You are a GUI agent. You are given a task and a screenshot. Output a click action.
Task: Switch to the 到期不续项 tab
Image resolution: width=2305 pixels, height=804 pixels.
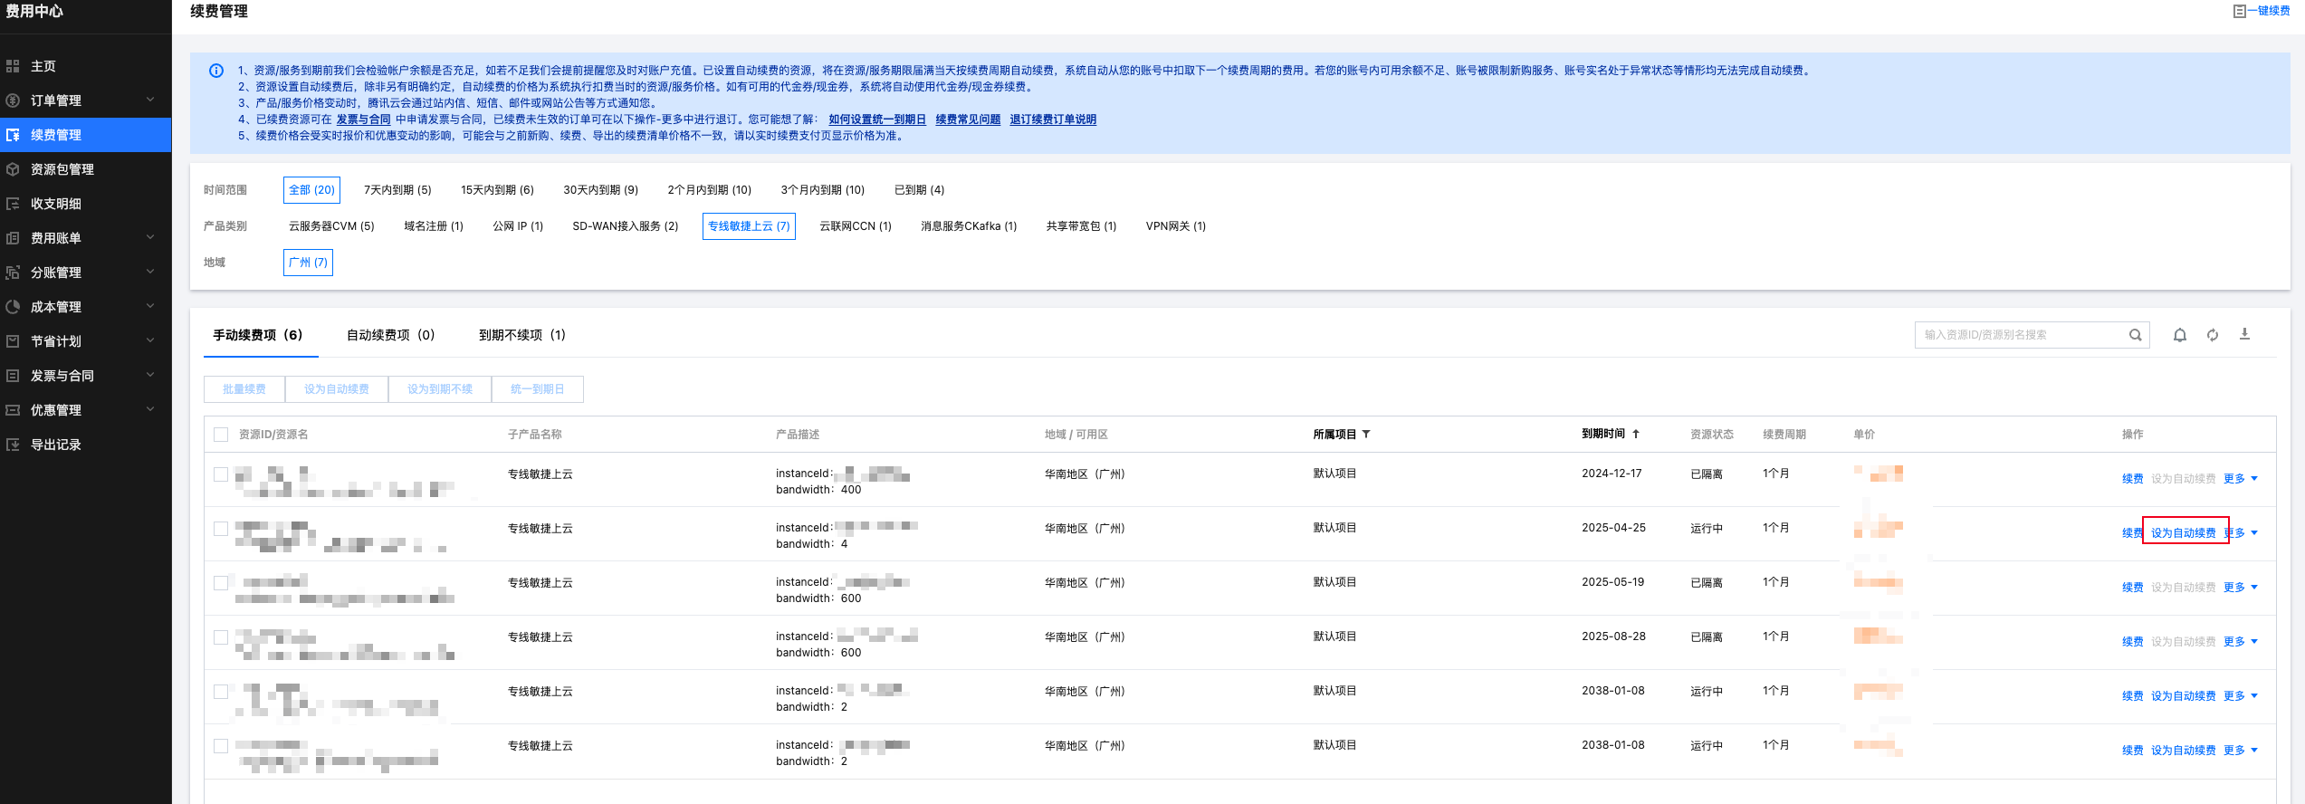[521, 335]
